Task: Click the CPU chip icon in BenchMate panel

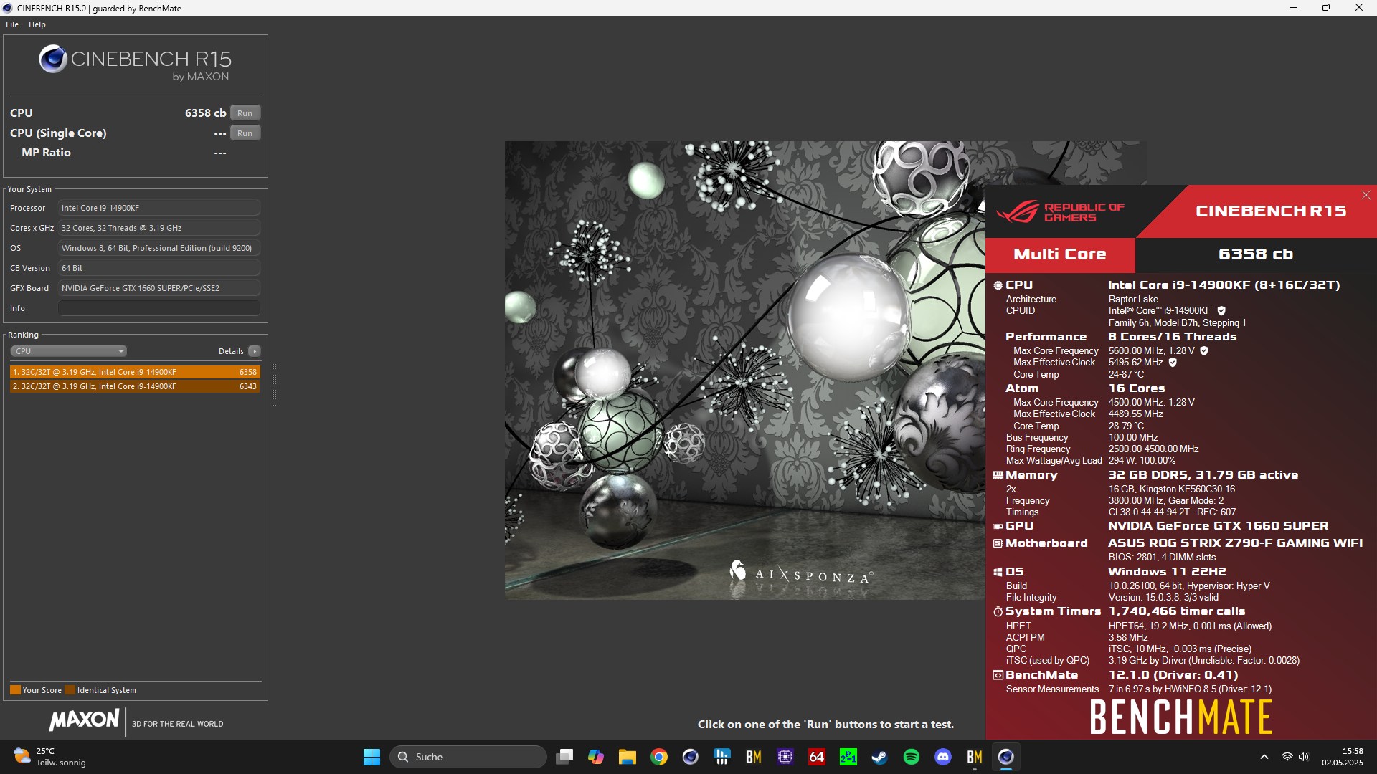Action: (998, 285)
